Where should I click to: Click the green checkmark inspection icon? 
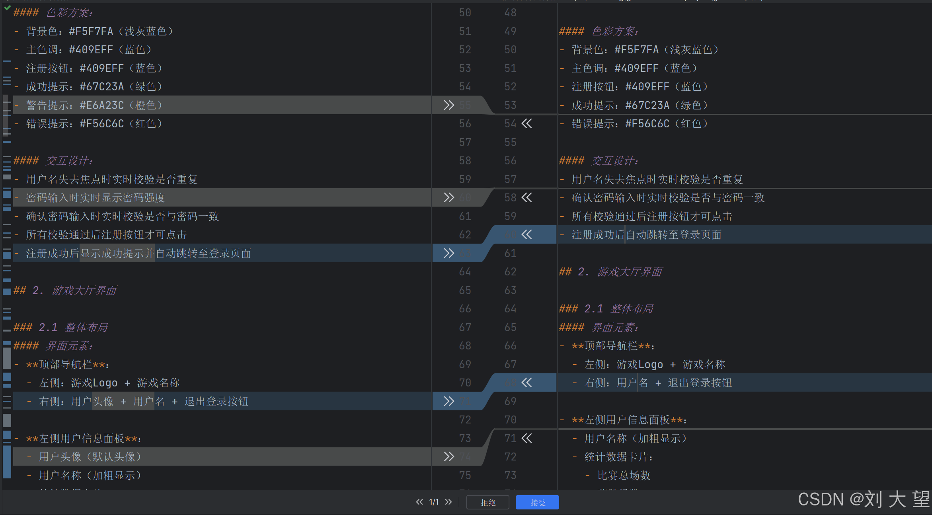pos(7,8)
